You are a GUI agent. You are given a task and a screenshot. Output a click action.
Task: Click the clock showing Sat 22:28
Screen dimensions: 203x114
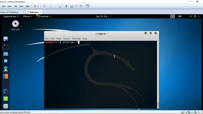click(101, 16)
